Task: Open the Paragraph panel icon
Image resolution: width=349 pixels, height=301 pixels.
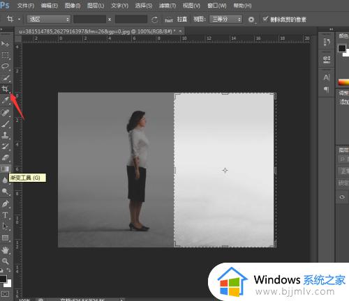Action: pyautogui.click(x=327, y=89)
